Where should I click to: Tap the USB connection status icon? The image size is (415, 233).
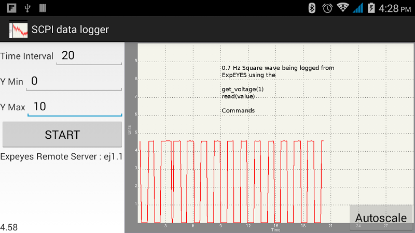click(x=27, y=8)
